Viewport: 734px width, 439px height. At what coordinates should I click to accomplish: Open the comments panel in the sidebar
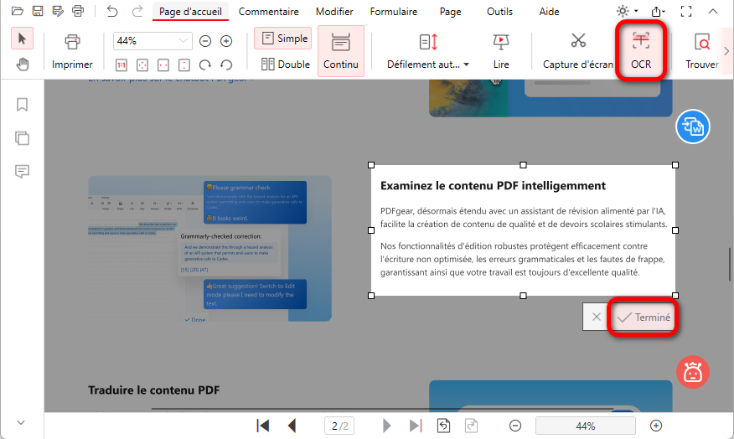pyautogui.click(x=22, y=171)
